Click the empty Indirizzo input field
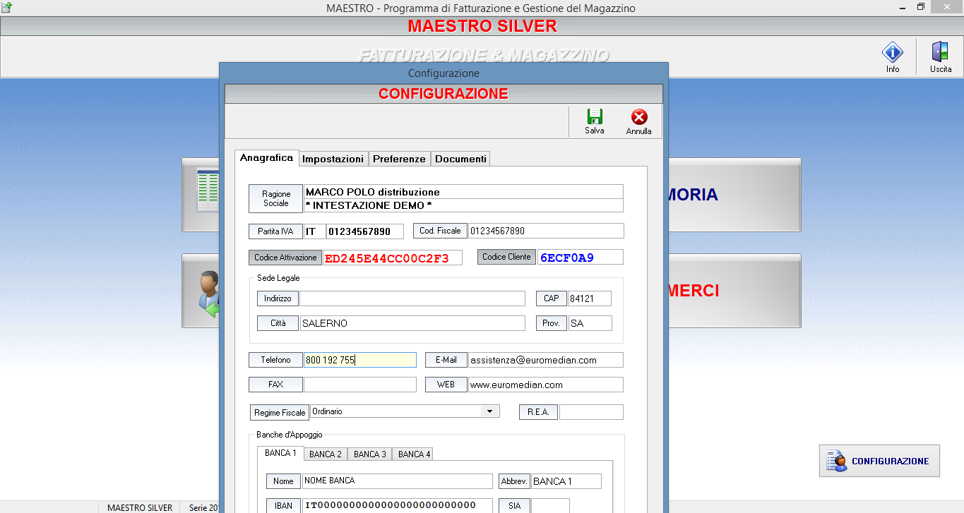964x513 pixels. 412,298
